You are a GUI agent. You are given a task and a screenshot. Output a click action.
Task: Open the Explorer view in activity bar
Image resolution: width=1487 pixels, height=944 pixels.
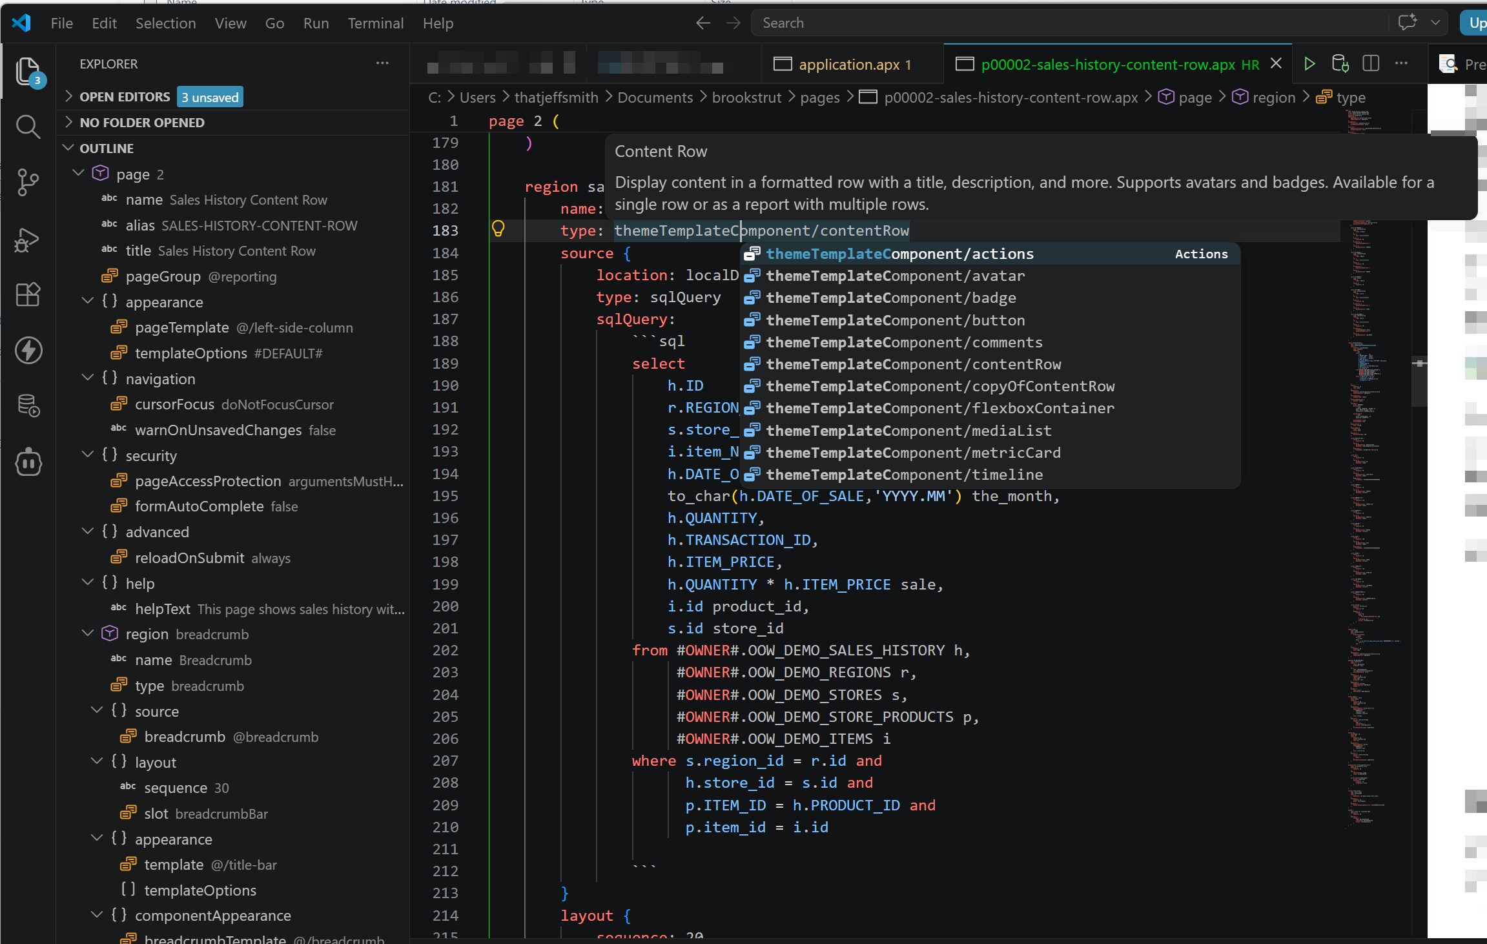coord(28,72)
